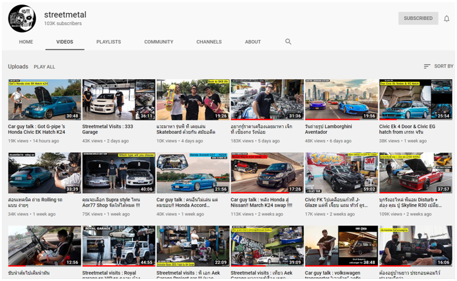Click the streetmetal skull channel avatar
457x281 pixels.
22,19
